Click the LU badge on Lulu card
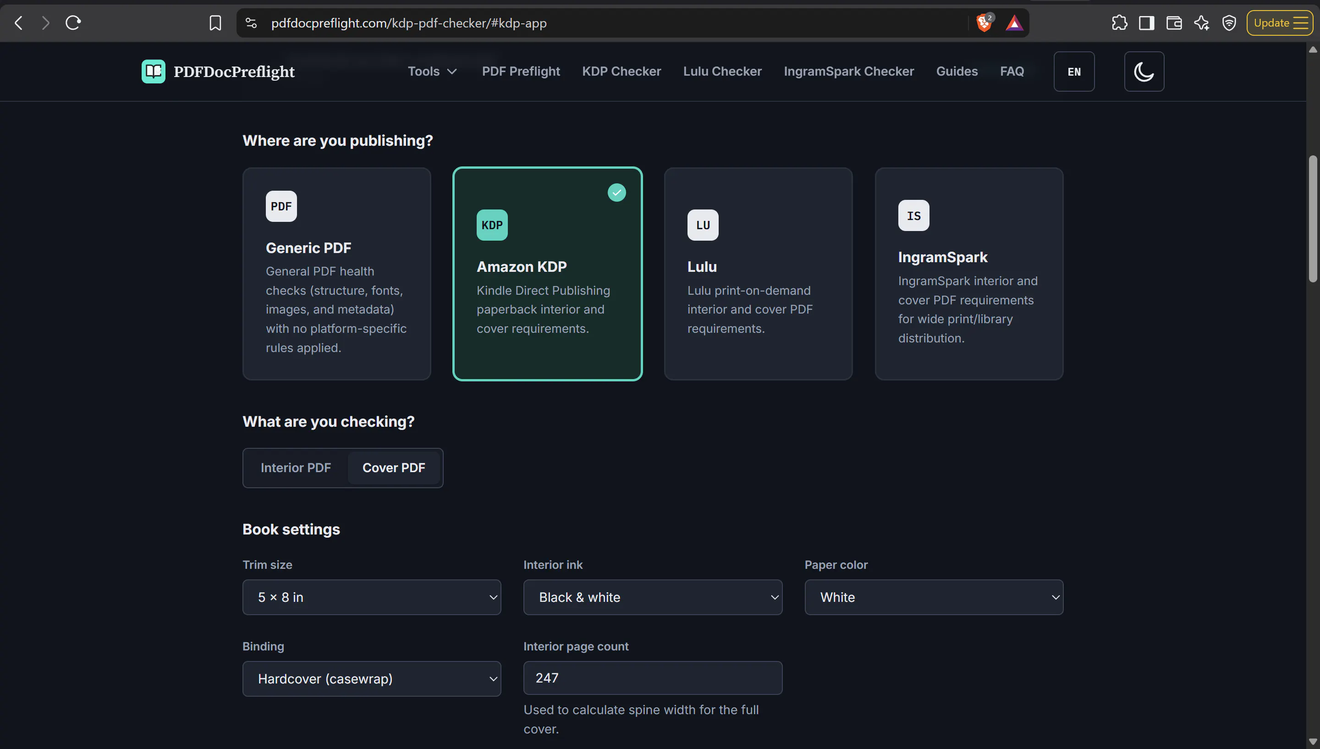Screen dimensions: 1320x749 tap(703, 225)
